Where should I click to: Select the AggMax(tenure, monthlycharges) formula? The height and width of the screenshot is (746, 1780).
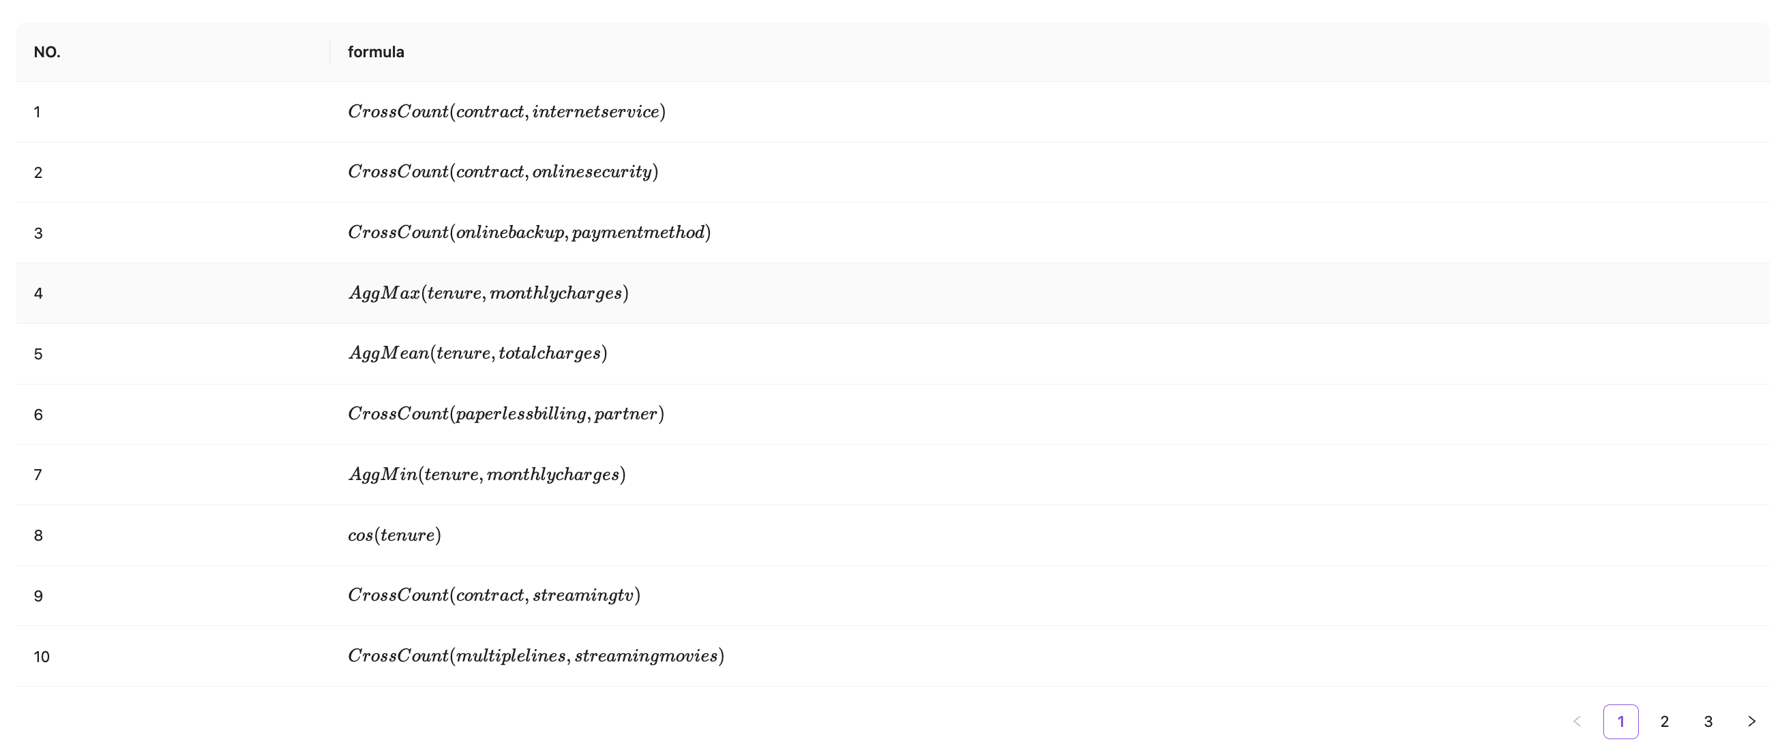tap(488, 294)
